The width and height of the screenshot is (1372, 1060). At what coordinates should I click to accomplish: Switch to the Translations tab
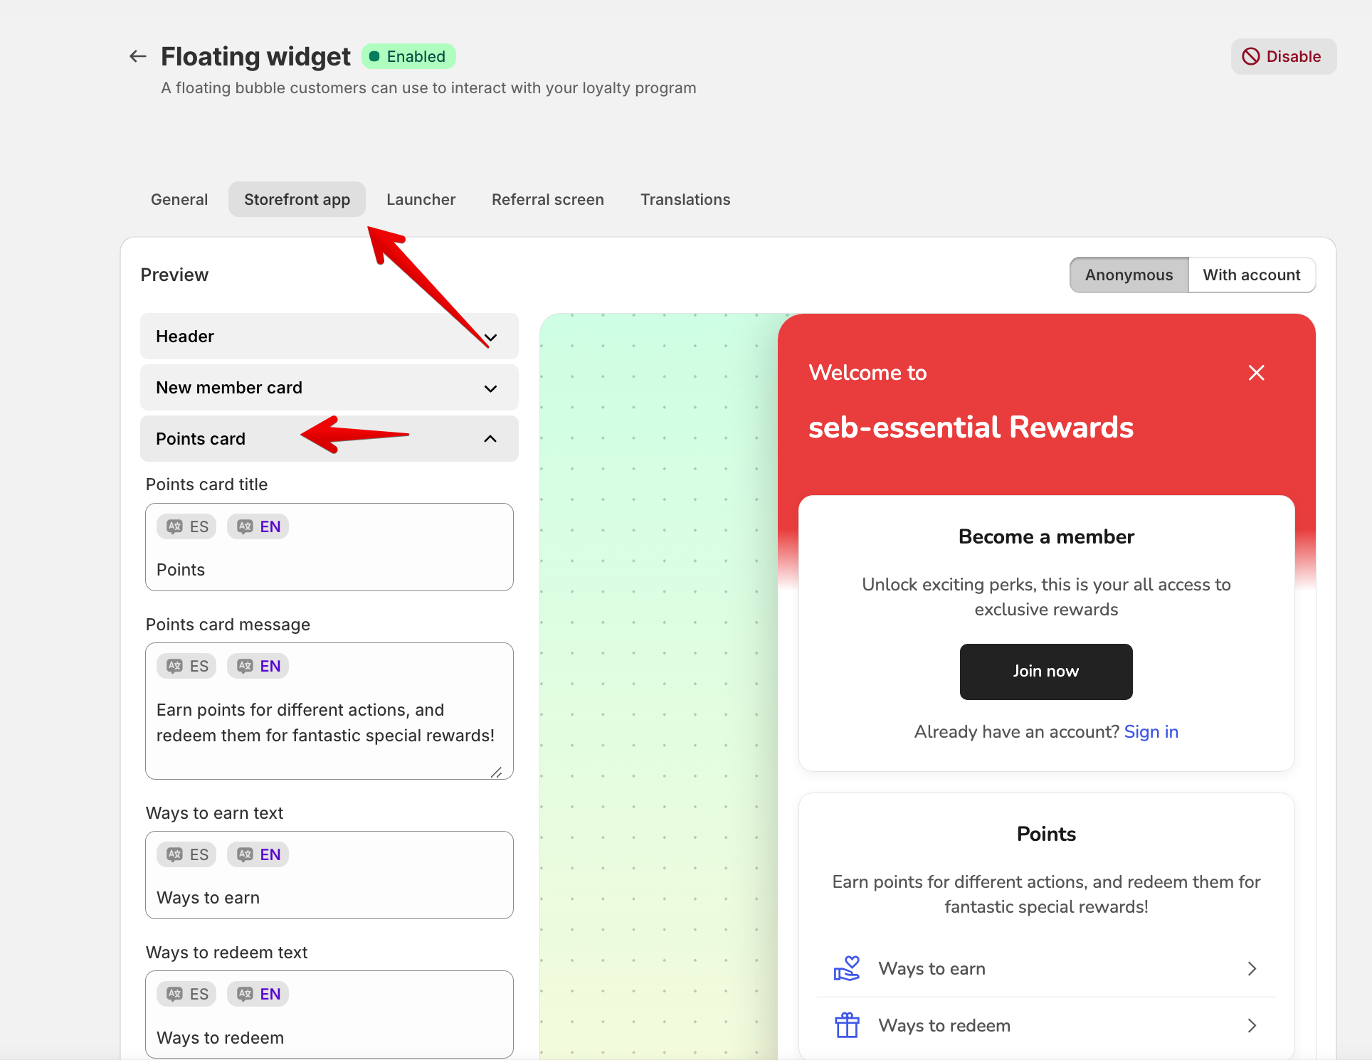click(x=685, y=199)
